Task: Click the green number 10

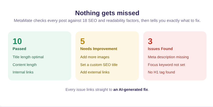Action: (x=17, y=41)
